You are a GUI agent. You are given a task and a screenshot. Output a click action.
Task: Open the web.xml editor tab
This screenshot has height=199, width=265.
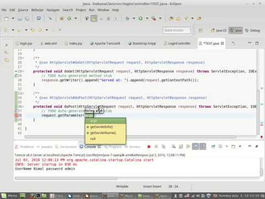click(49, 44)
